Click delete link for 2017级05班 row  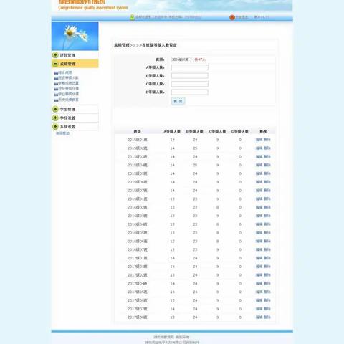[267, 292]
